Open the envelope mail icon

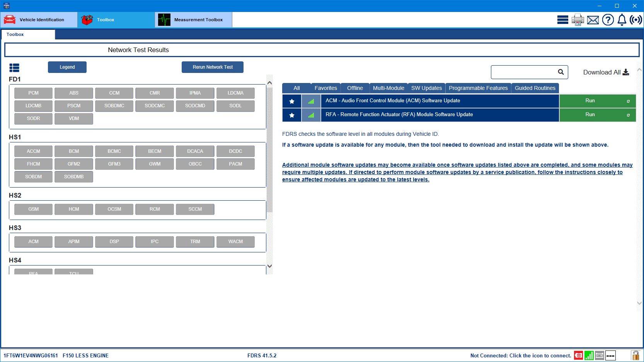pos(593,20)
